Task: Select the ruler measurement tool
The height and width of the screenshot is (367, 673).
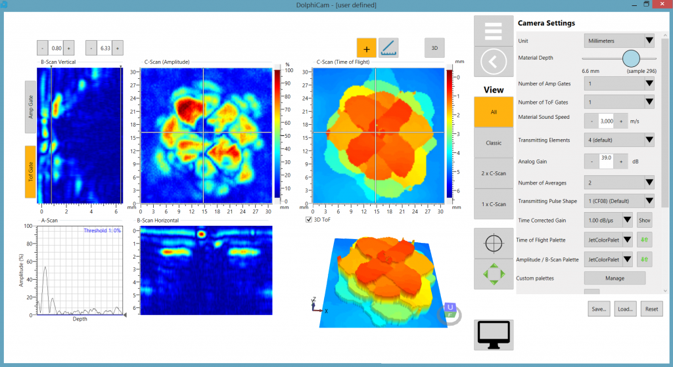Action: [x=388, y=48]
